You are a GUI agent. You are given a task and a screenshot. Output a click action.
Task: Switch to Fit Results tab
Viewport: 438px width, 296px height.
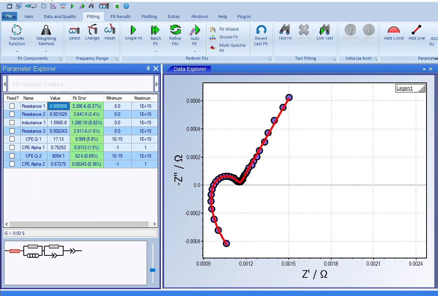121,16
